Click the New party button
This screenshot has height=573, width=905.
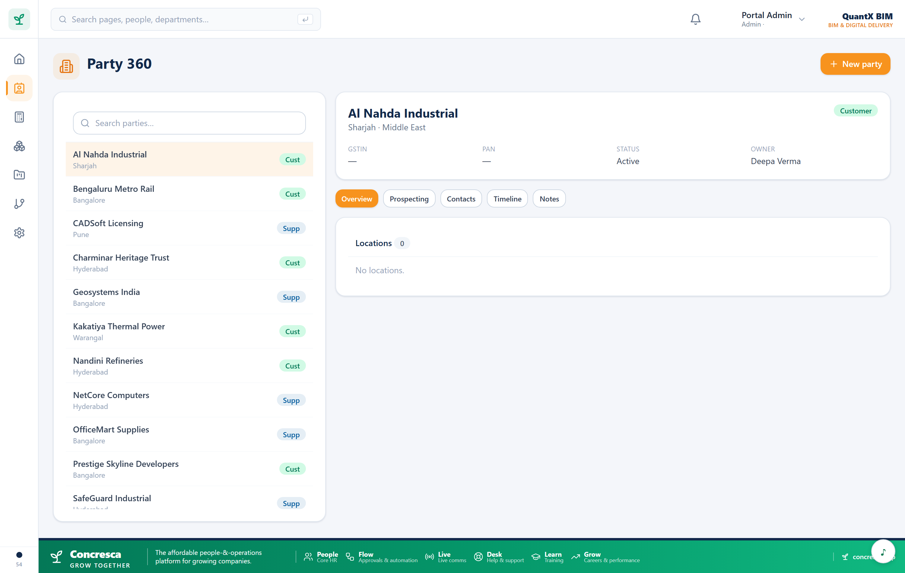[855, 64]
